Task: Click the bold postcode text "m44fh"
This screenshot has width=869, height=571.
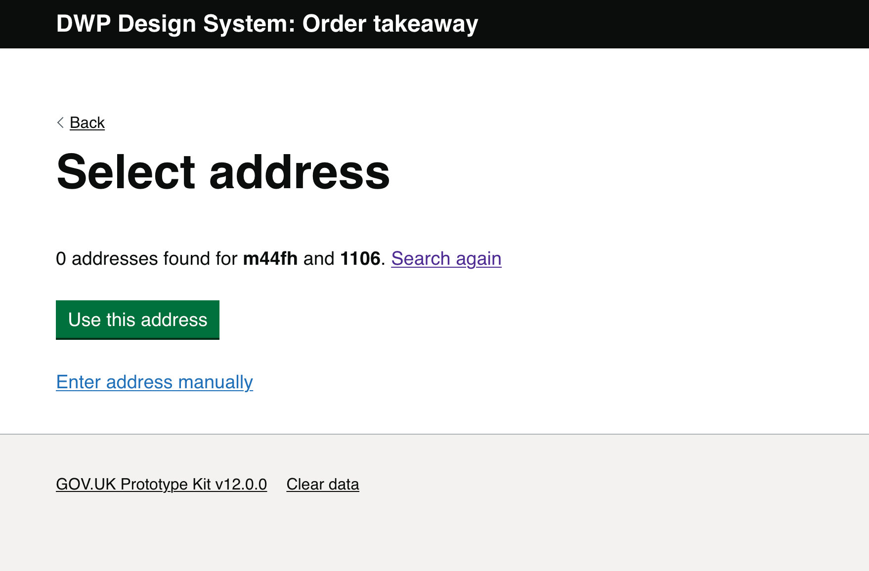Action: click(x=271, y=258)
